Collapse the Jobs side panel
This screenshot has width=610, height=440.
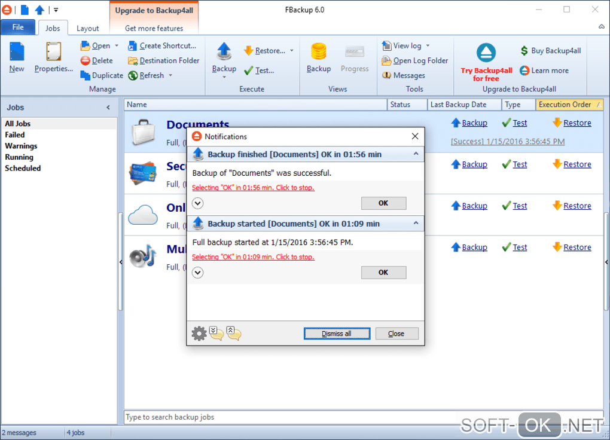[108, 108]
